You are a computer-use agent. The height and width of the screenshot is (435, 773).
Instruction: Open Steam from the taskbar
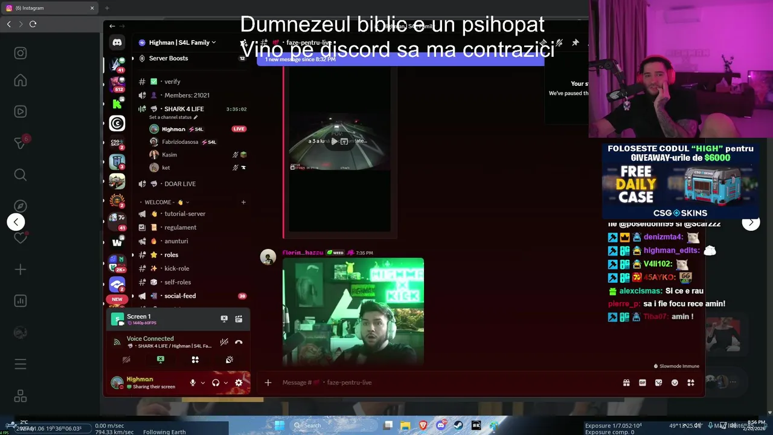[458, 425]
